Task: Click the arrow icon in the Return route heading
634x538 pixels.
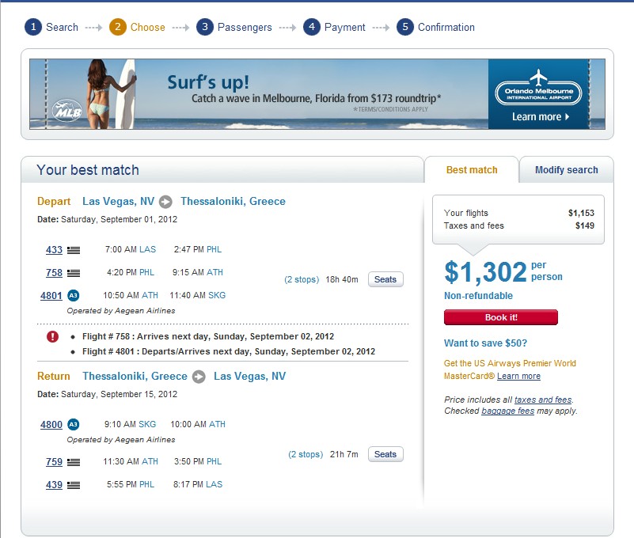Action: pos(199,377)
